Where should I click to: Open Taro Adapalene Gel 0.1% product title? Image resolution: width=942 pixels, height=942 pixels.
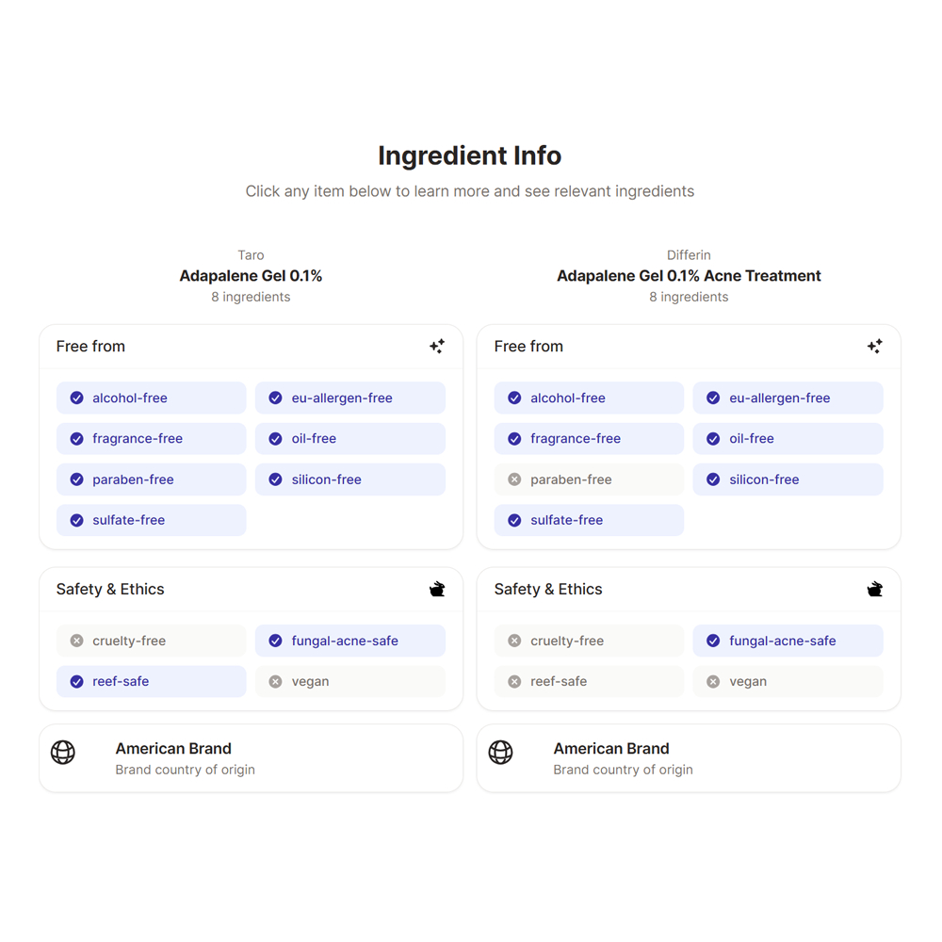tap(251, 276)
